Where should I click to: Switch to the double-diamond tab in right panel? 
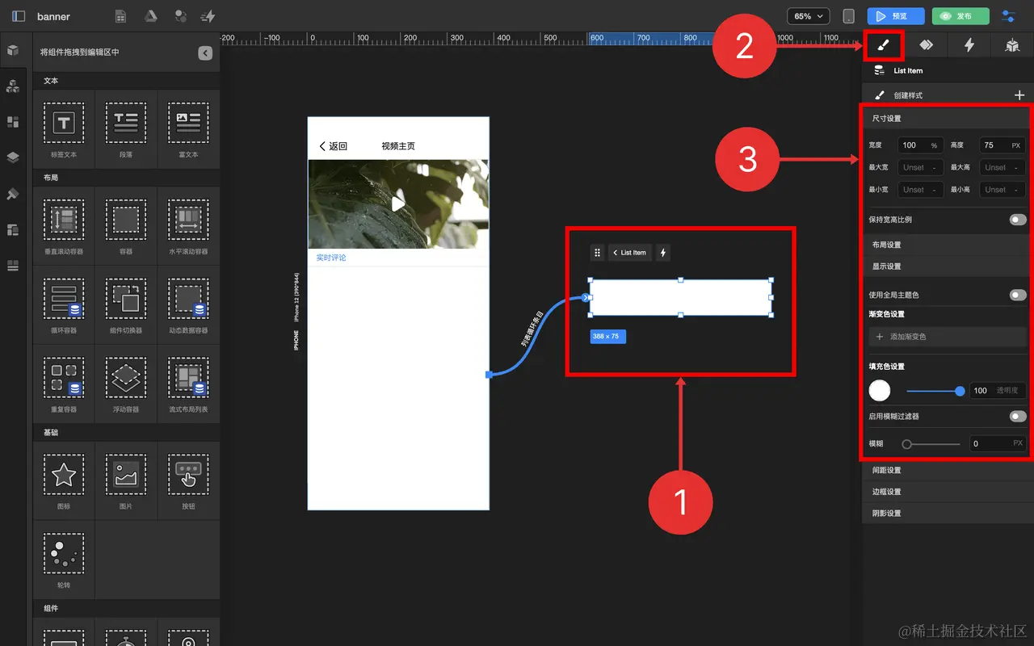pos(926,45)
